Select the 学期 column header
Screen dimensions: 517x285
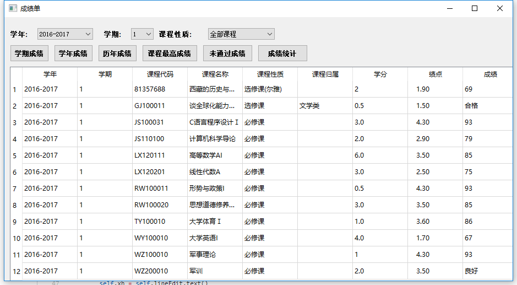point(105,74)
